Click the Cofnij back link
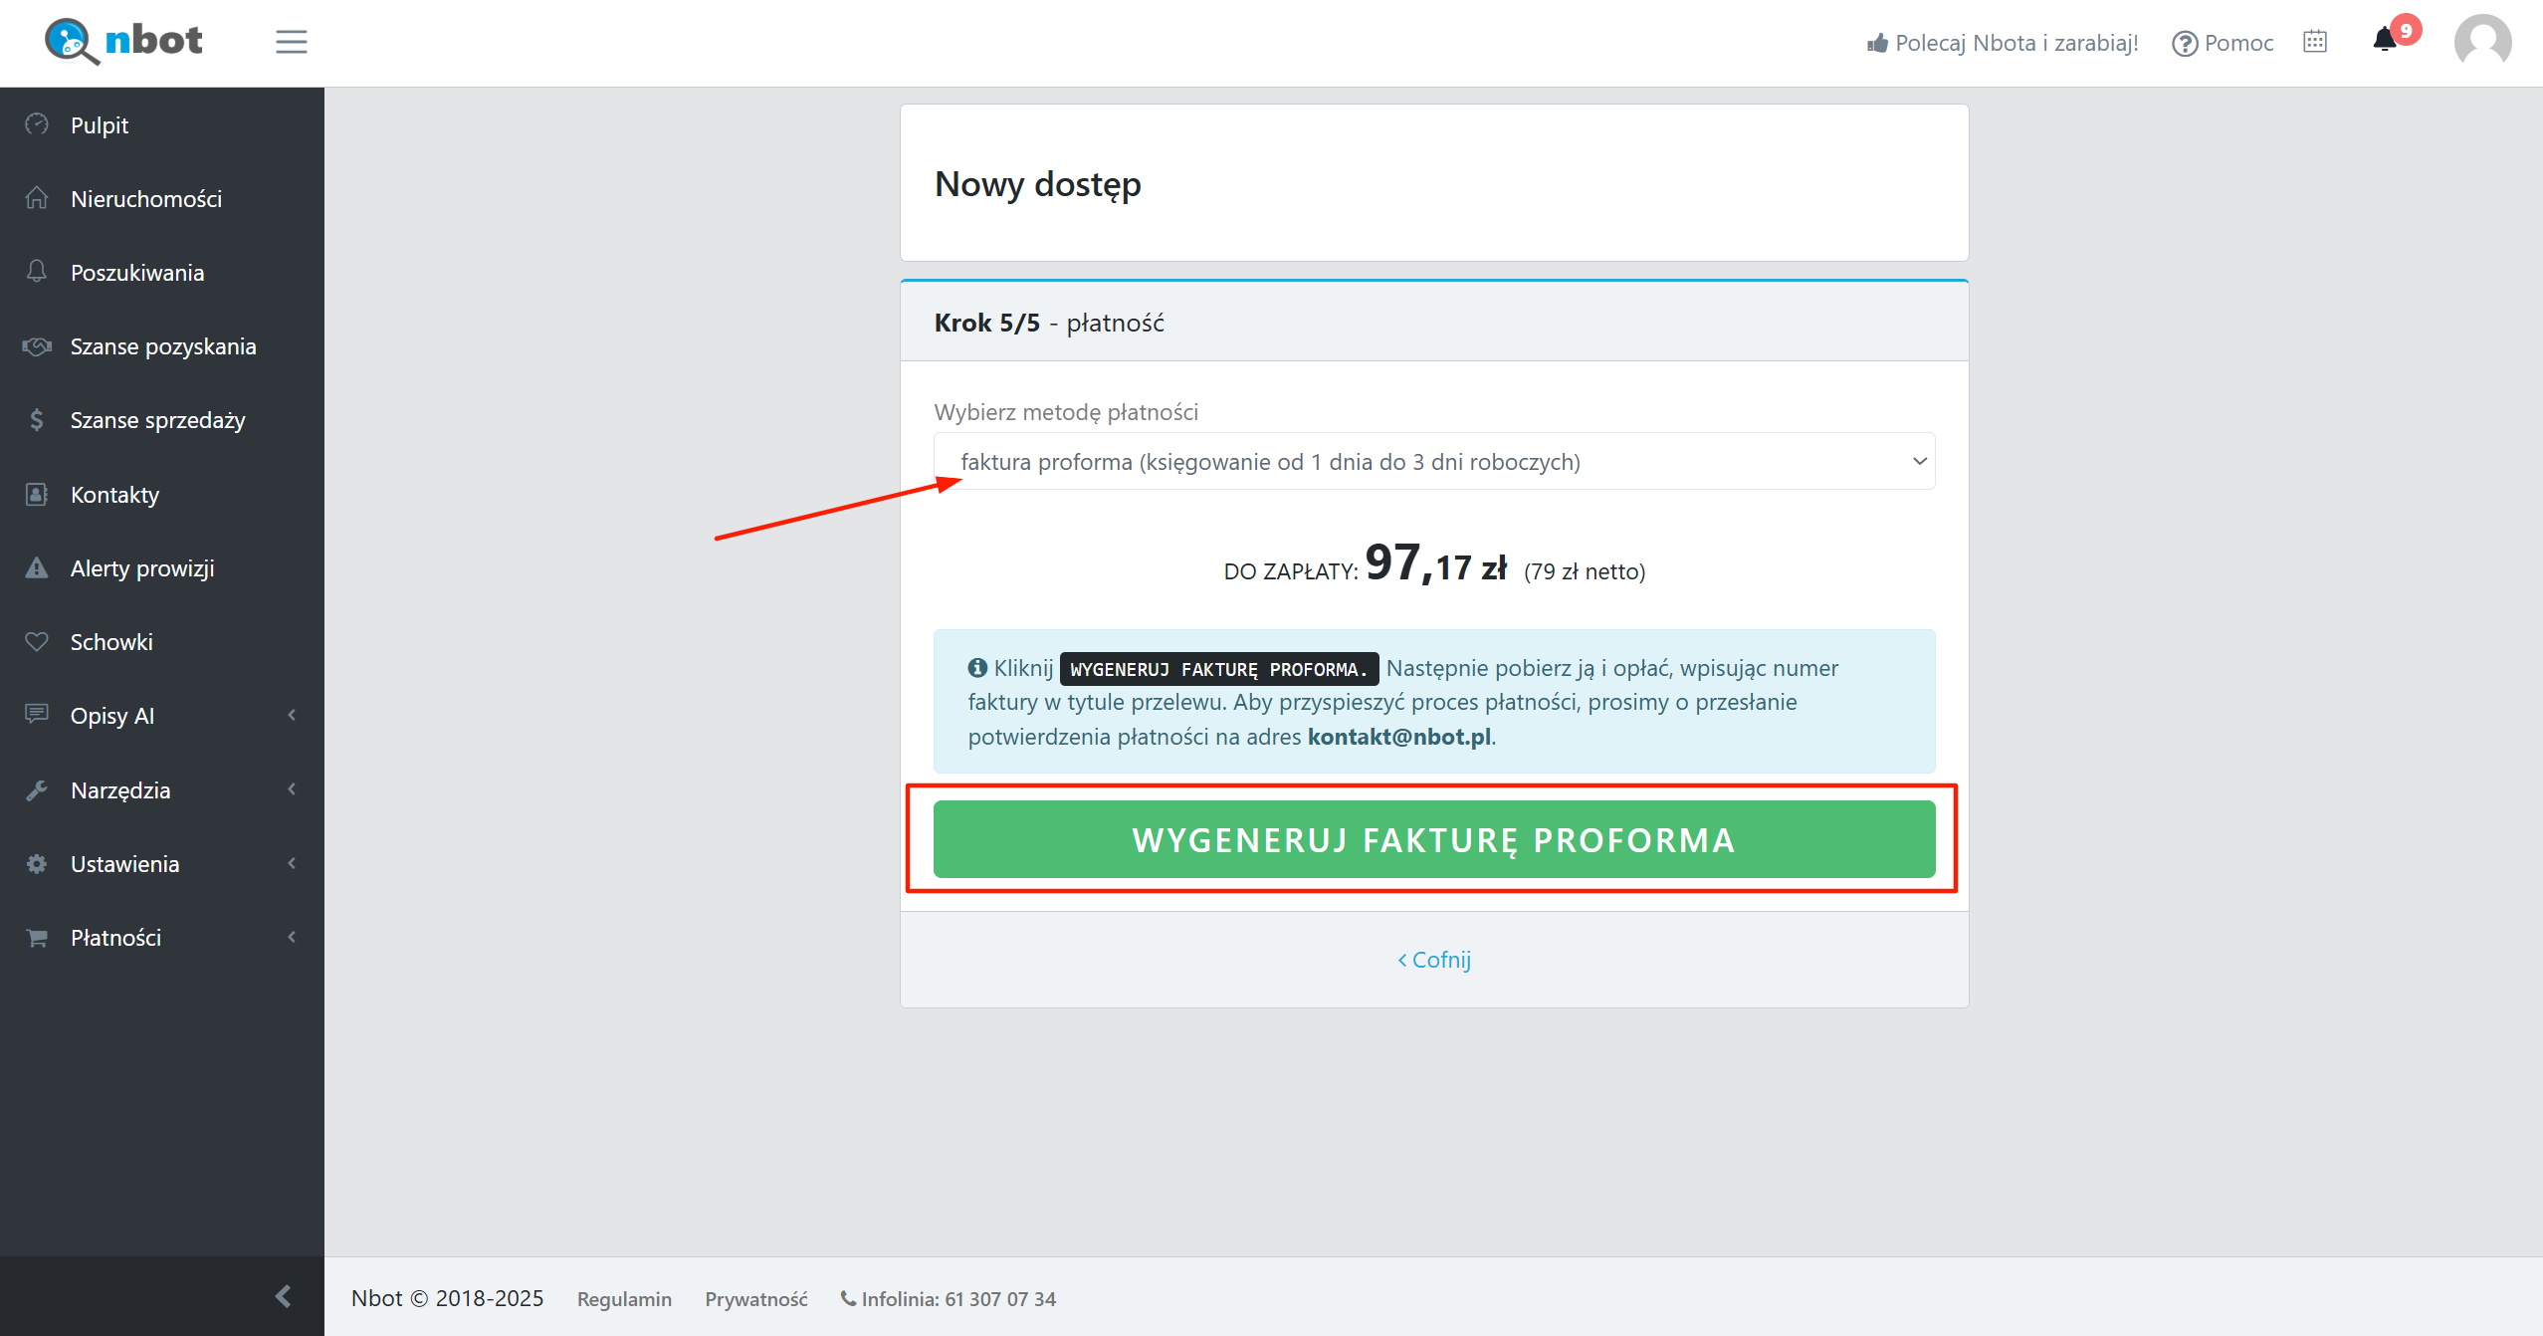The height and width of the screenshot is (1336, 2543). 1434,960
